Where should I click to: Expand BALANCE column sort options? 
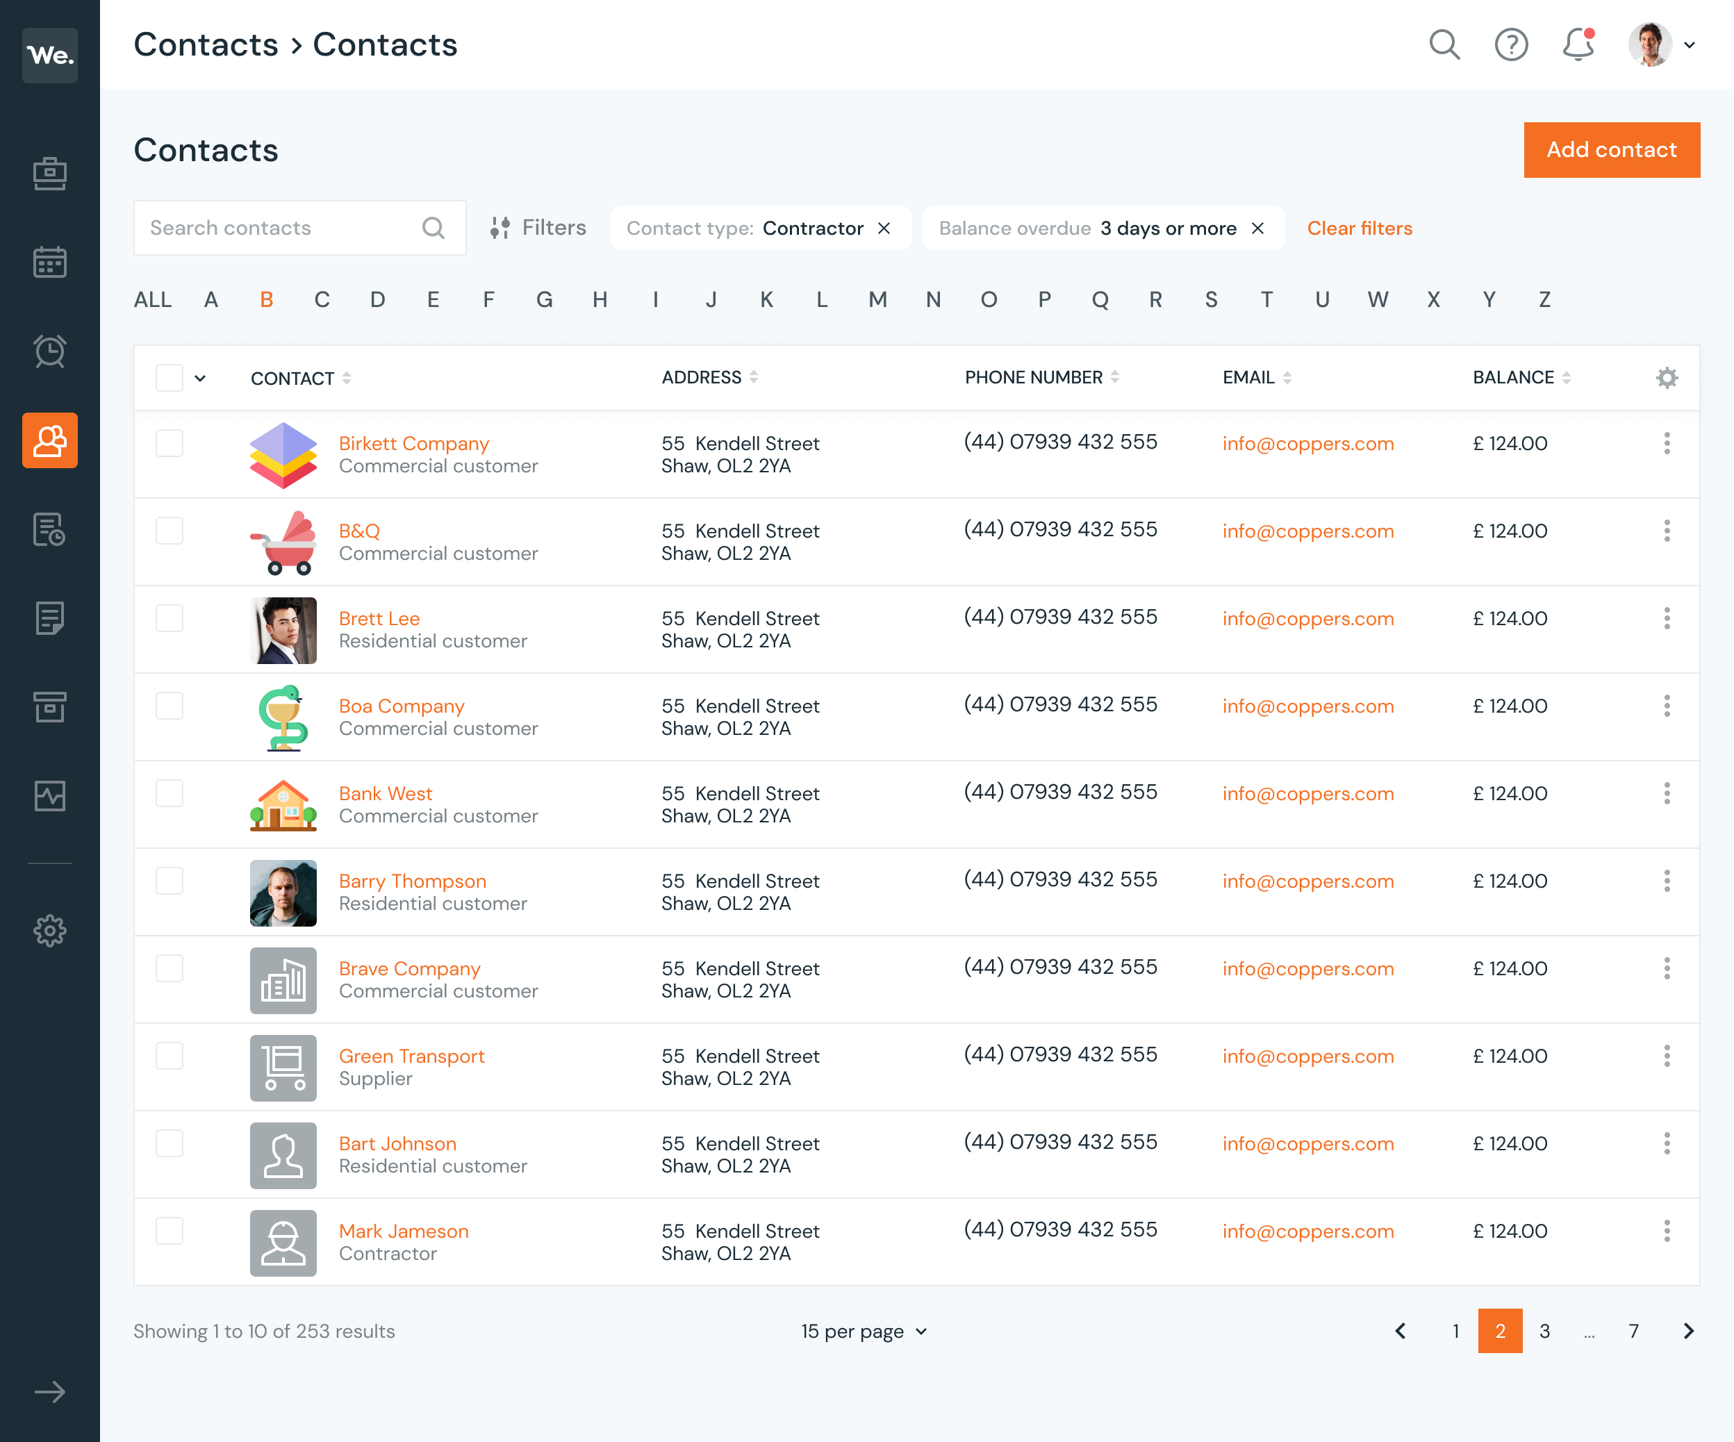1570,377
